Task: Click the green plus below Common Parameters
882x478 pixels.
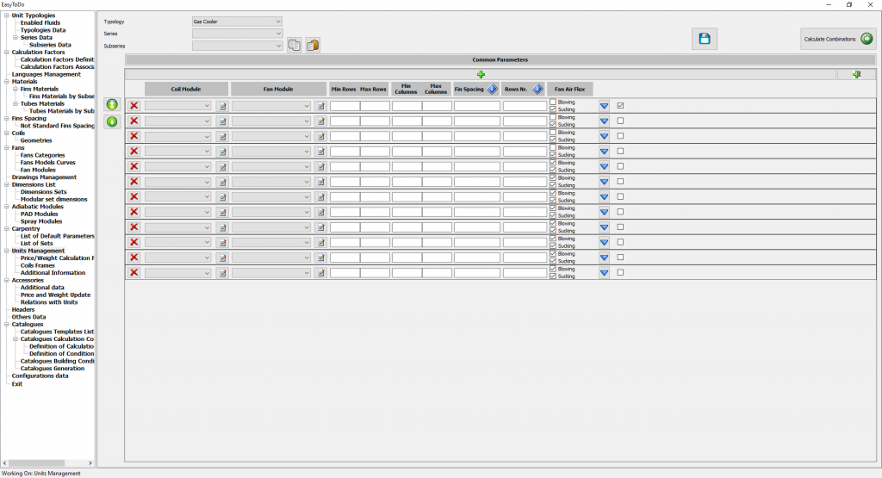Action: click(x=481, y=75)
